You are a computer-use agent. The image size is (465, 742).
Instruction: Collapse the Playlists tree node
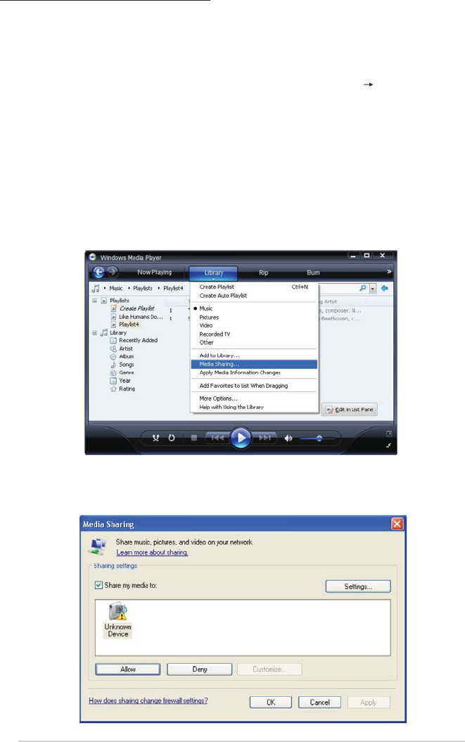point(94,301)
